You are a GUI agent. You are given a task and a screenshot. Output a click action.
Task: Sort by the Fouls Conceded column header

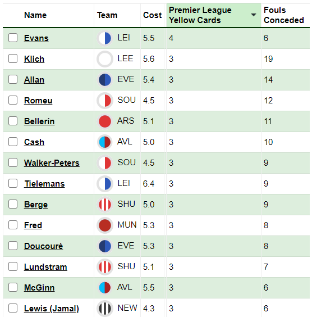[283, 15]
